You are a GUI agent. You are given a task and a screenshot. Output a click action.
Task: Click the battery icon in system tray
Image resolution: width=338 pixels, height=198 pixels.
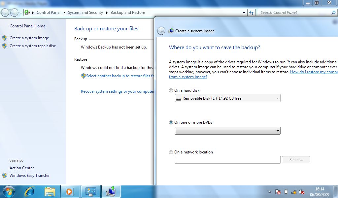tap(286, 192)
